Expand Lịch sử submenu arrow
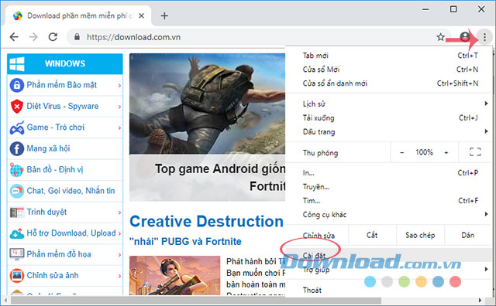Screen dimensions: 496x306 486,104
